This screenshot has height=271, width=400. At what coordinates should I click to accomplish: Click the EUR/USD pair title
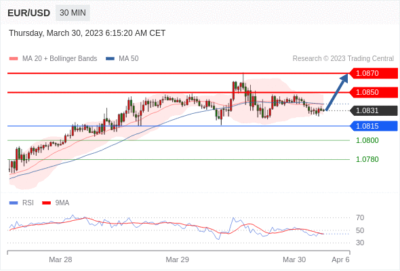click(x=29, y=13)
